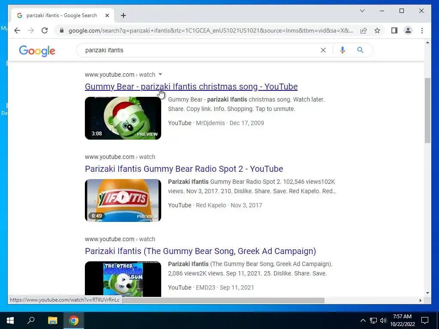Click the forward navigation arrow
439x329 pixels.
pos(31,30)
